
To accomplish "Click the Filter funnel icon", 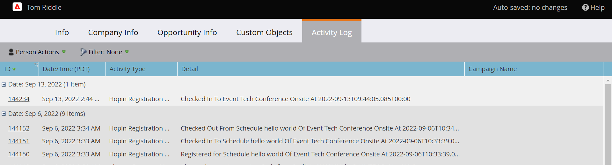I will coord(84,52).
